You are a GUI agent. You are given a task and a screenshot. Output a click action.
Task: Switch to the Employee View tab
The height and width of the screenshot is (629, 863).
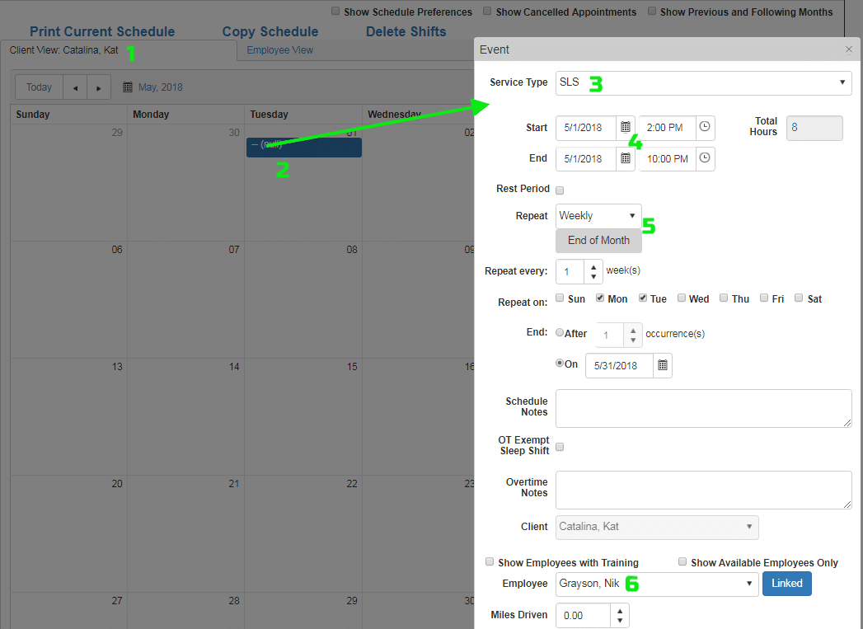pyautogui.click(x=280, y=50)
